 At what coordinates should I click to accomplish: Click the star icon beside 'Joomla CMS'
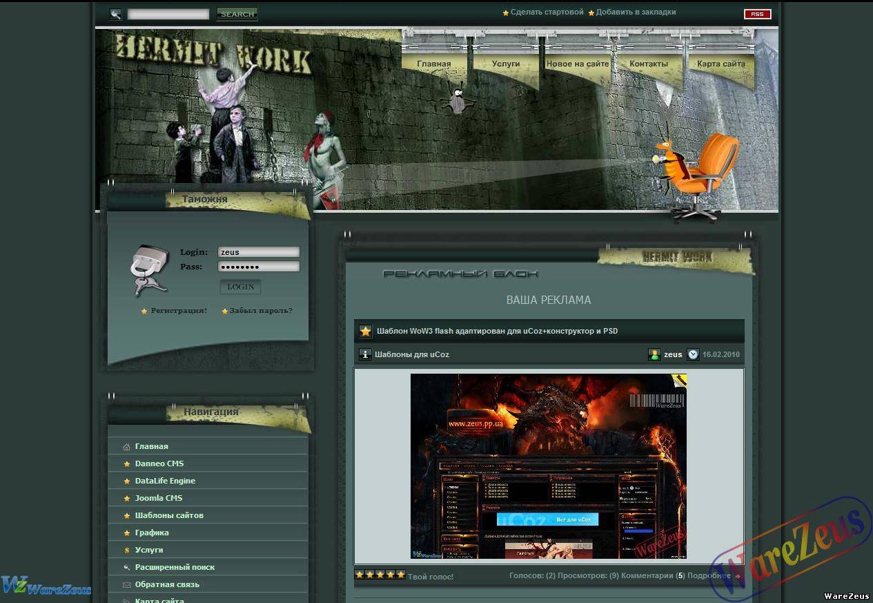[126, 499]
